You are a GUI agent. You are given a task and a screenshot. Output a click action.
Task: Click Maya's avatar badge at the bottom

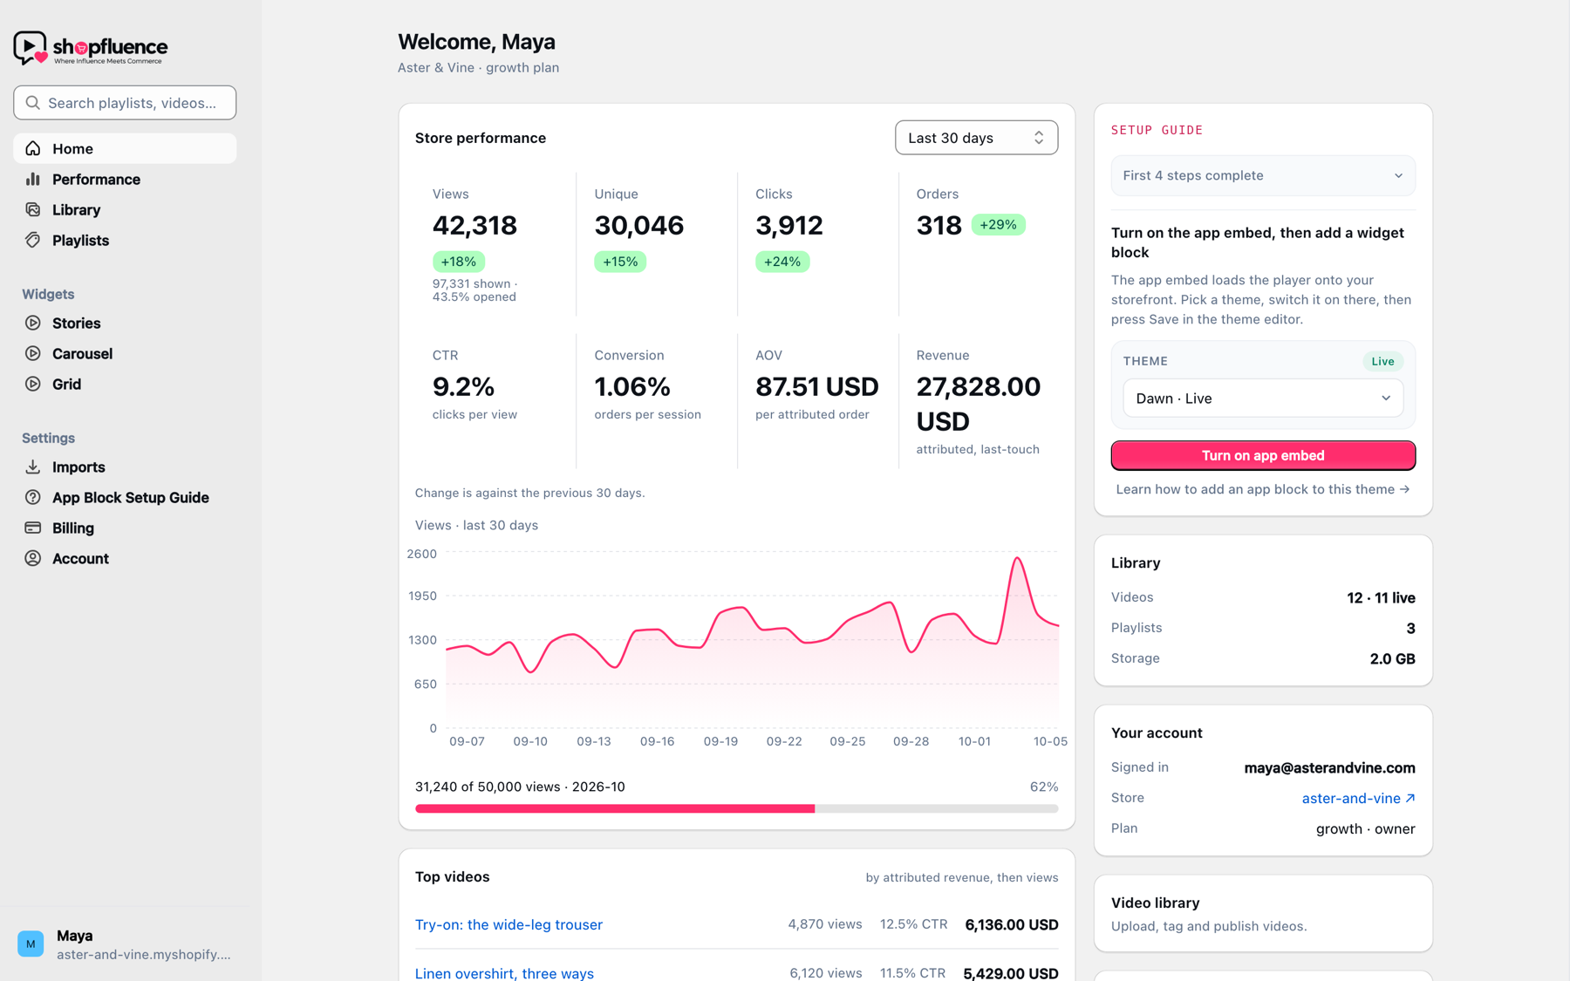point(31,944)
